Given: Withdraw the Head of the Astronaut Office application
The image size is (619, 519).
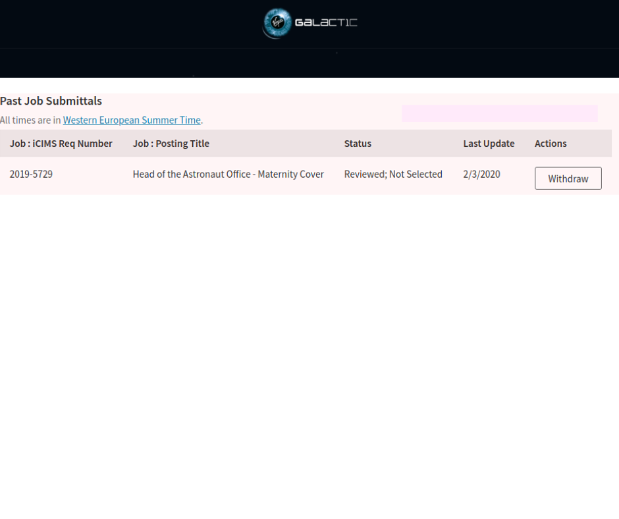Looking at the screenshot, I should 568,178.
